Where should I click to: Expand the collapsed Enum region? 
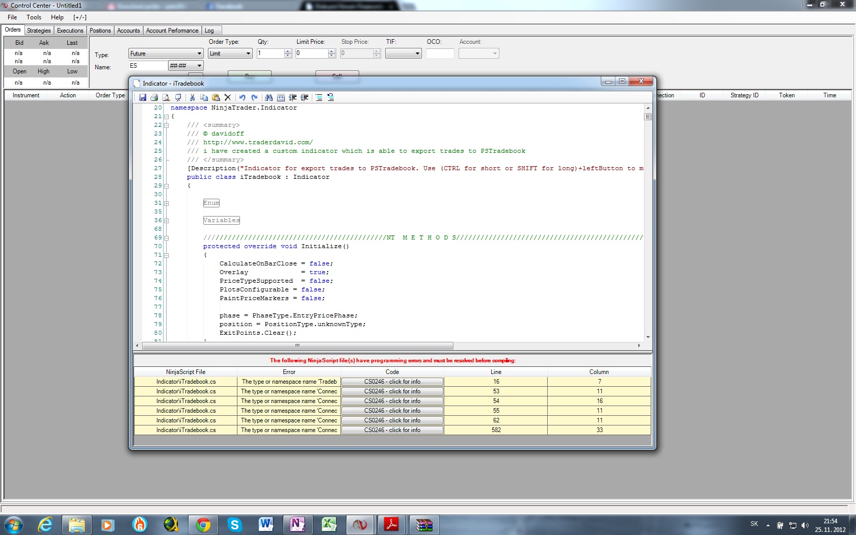point(166,203)
